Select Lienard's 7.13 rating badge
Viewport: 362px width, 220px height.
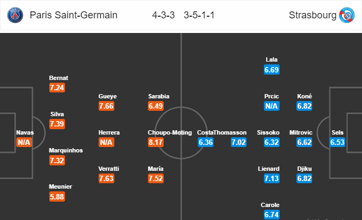pos(272,178)
